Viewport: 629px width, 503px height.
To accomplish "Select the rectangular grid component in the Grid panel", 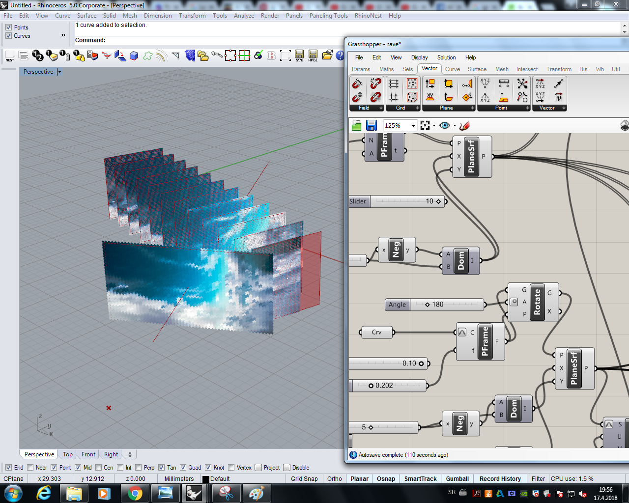I will tap(394, 84).
